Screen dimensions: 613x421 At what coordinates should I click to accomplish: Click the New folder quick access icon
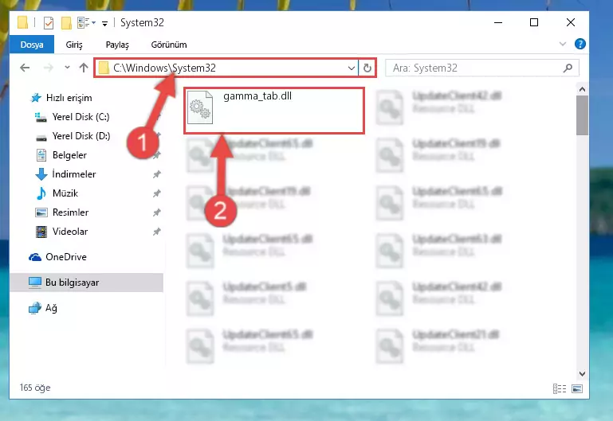point(66,23)
